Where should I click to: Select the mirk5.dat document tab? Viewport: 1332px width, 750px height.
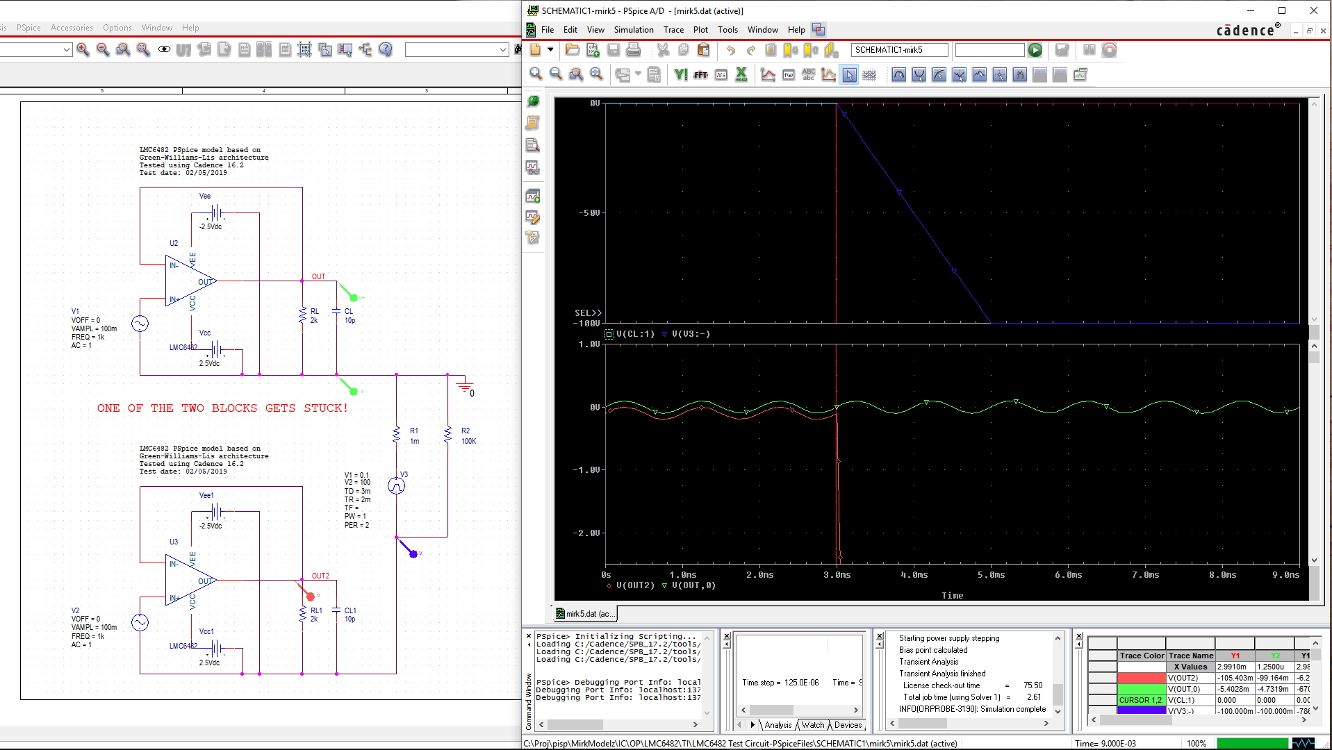click(585, 614)
